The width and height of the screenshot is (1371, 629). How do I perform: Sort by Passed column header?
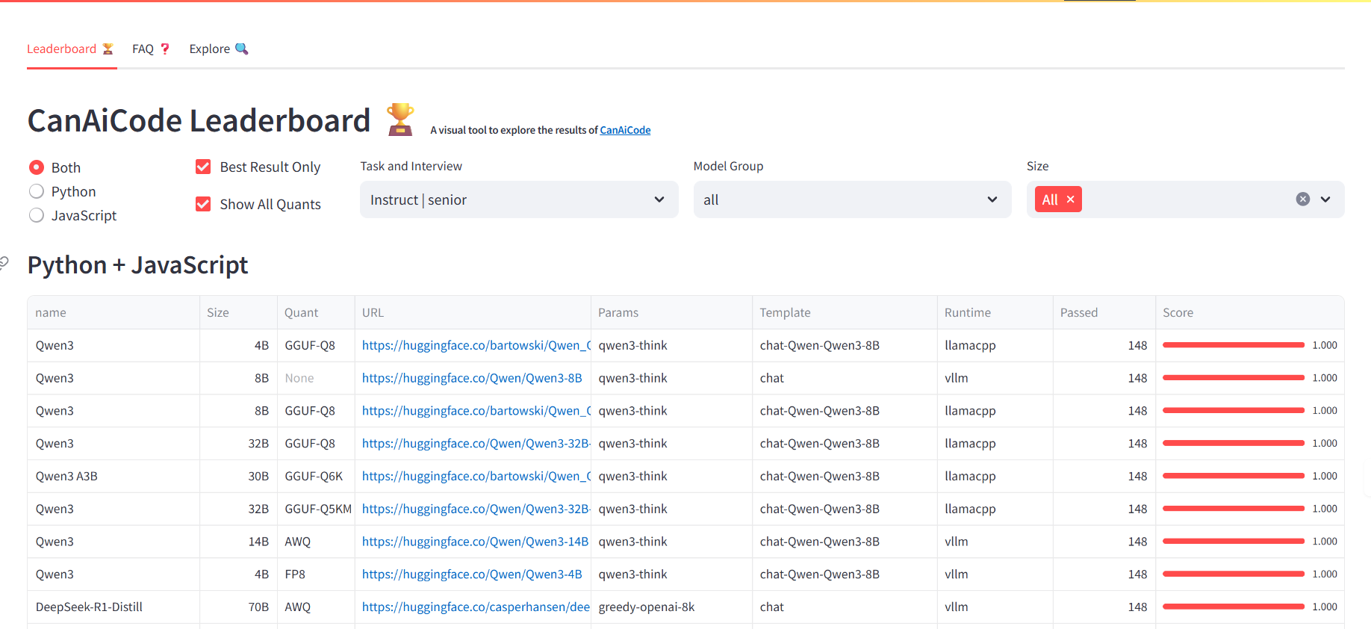pyautogui.click(x=1104, y=312)
